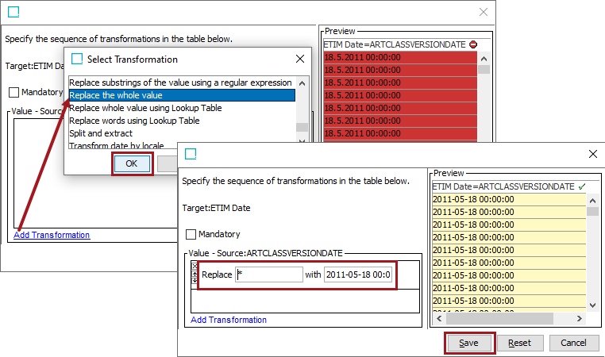Open Add Transformation link in front dialog

229,320
